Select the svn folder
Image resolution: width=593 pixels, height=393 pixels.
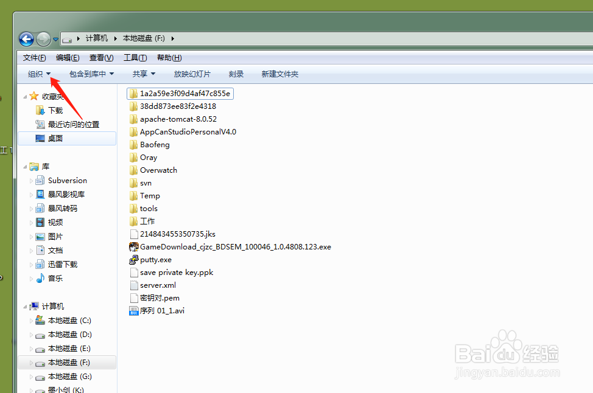coord(141,183)
